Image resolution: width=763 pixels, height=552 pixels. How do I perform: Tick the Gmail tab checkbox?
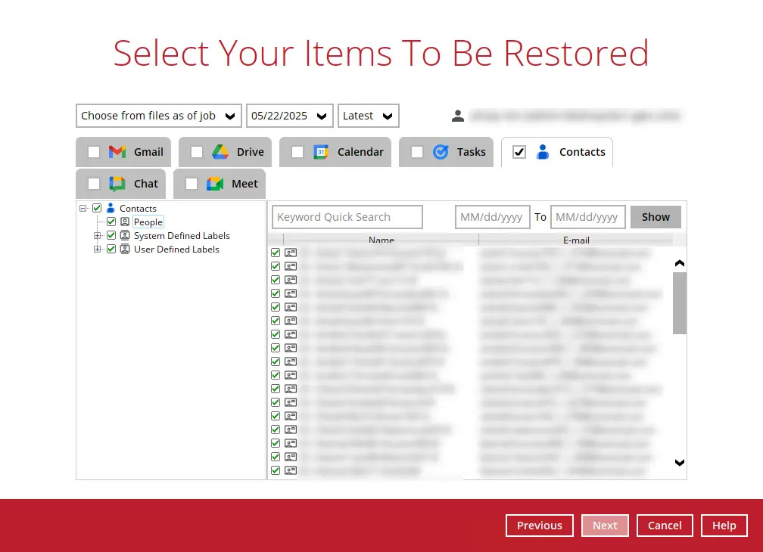pyautogui.click(x=94, y=152)
